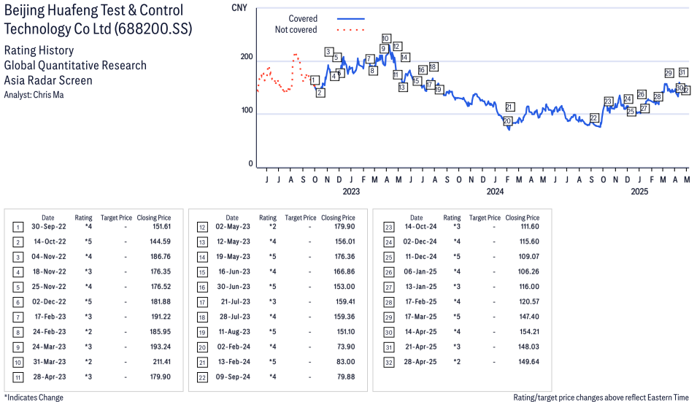Click the CNY axis unit label
697x402 pixels.
[239, 8]
